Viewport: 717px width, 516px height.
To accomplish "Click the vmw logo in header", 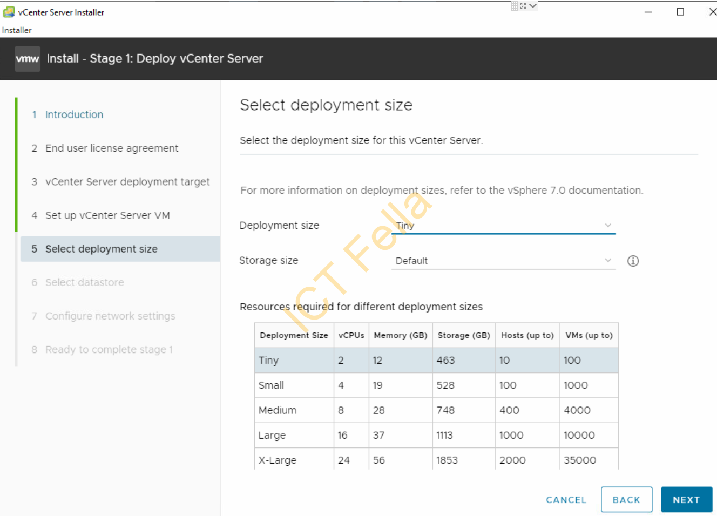I will 28,59.
